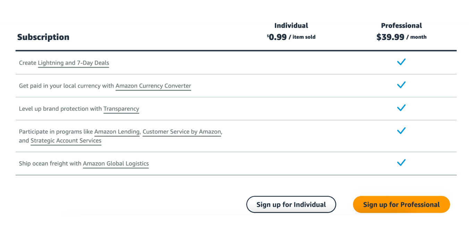Open the Strategic Account Services link
The height and width of the screenshot is (236, 472).
coord(66,141)
